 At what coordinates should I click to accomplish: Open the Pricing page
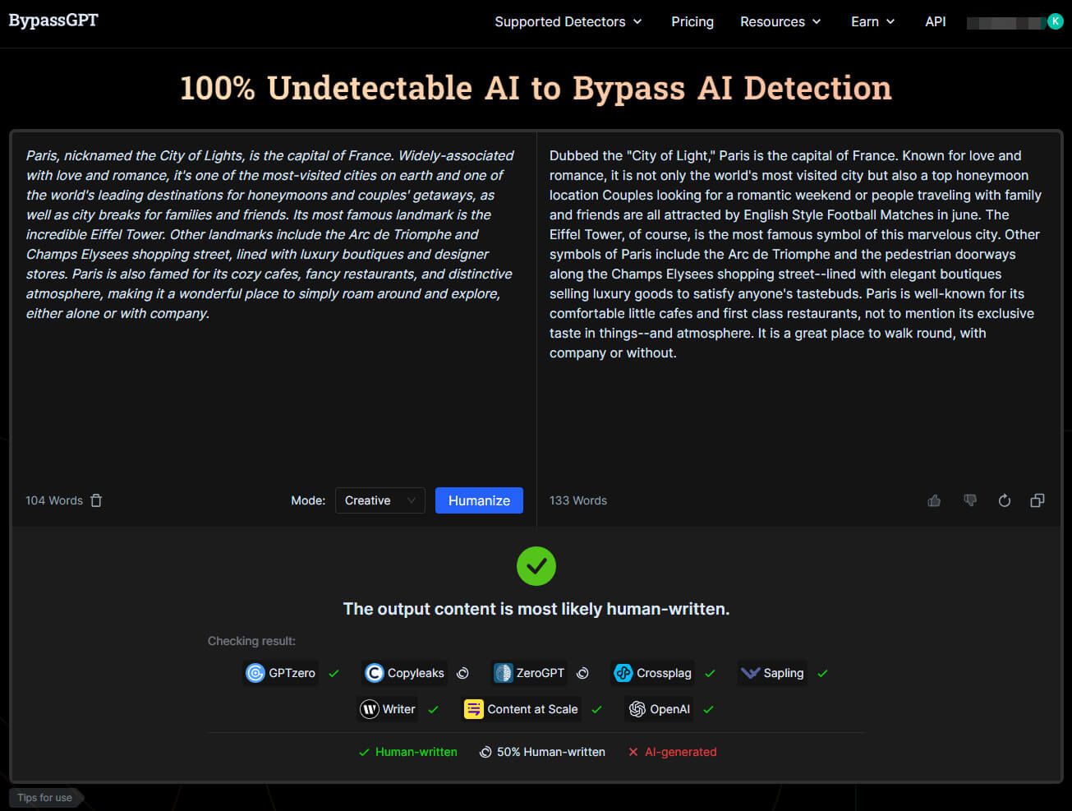(692, 21)
